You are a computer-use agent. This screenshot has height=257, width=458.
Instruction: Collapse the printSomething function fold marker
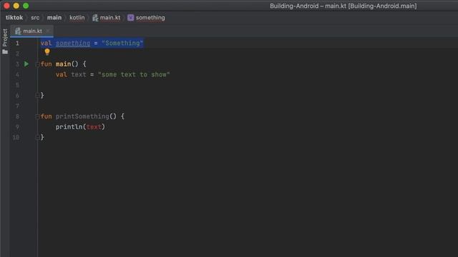pos(37,116)
